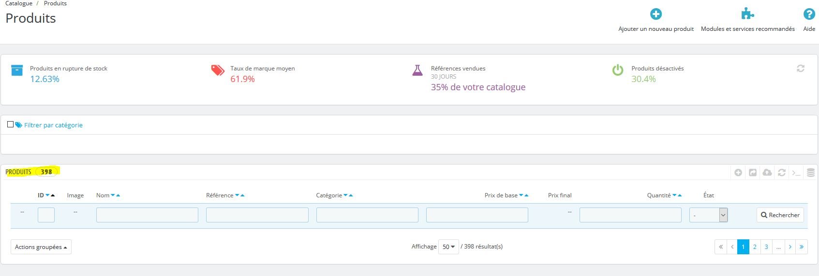Click the Nom filter input field
This screenshot has height=276, width=819.
(147, 215)
